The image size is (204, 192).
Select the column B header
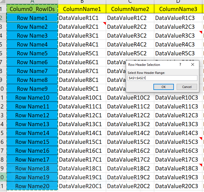(82, 2)
